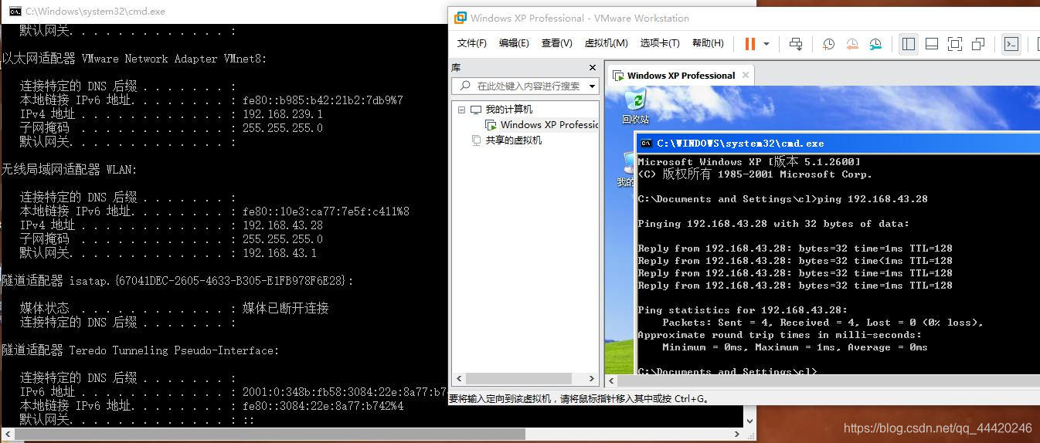Viewport: 1040px width, 443px height.
Task: Switch to Unity mode in the toolbar
Action: point(979,44)
